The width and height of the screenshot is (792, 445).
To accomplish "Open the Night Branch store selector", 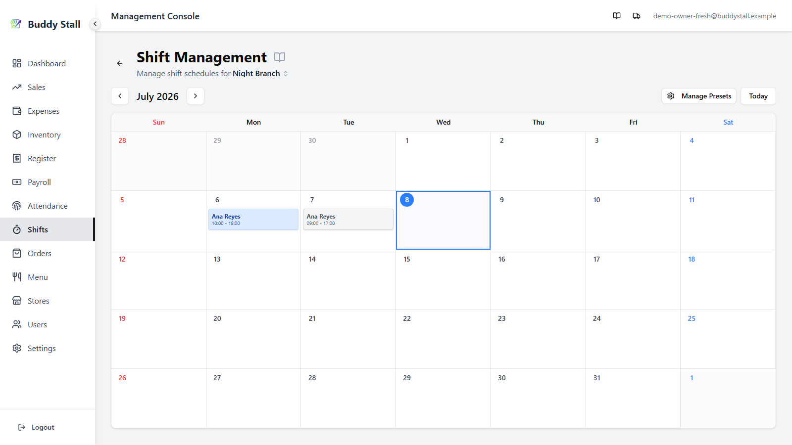I will pyautogui.click(x=260, y=74).
